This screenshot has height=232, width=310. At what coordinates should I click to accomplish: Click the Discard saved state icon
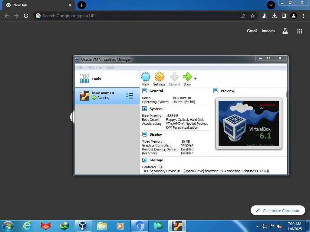(x=174, y=77)
